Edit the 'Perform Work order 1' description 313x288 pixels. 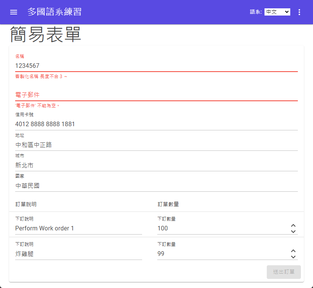pos(78,229)
